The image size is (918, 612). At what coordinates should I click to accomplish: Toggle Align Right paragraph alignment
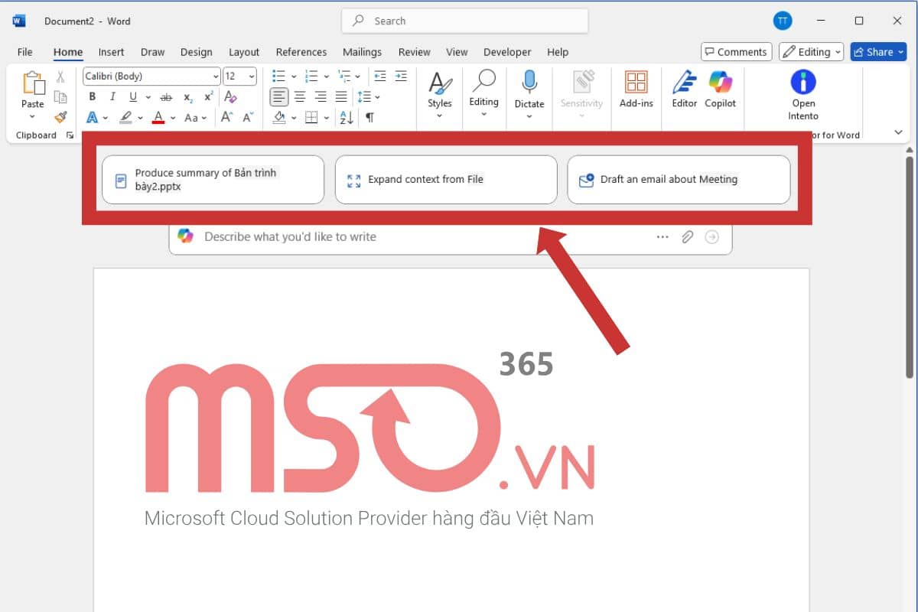(321, 97)
